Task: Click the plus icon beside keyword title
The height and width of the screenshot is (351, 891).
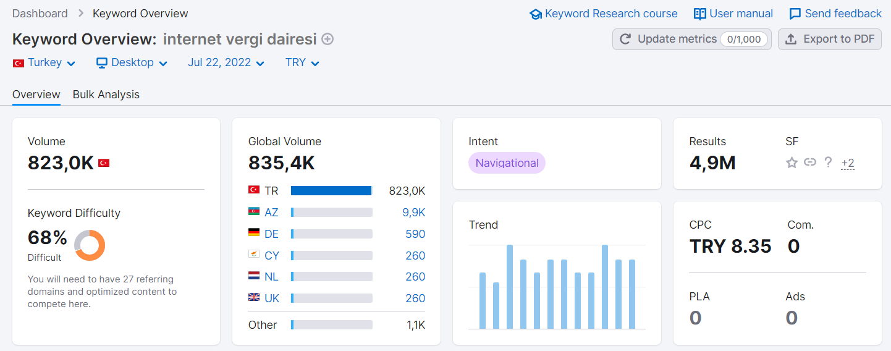Action: click(327, 40)
